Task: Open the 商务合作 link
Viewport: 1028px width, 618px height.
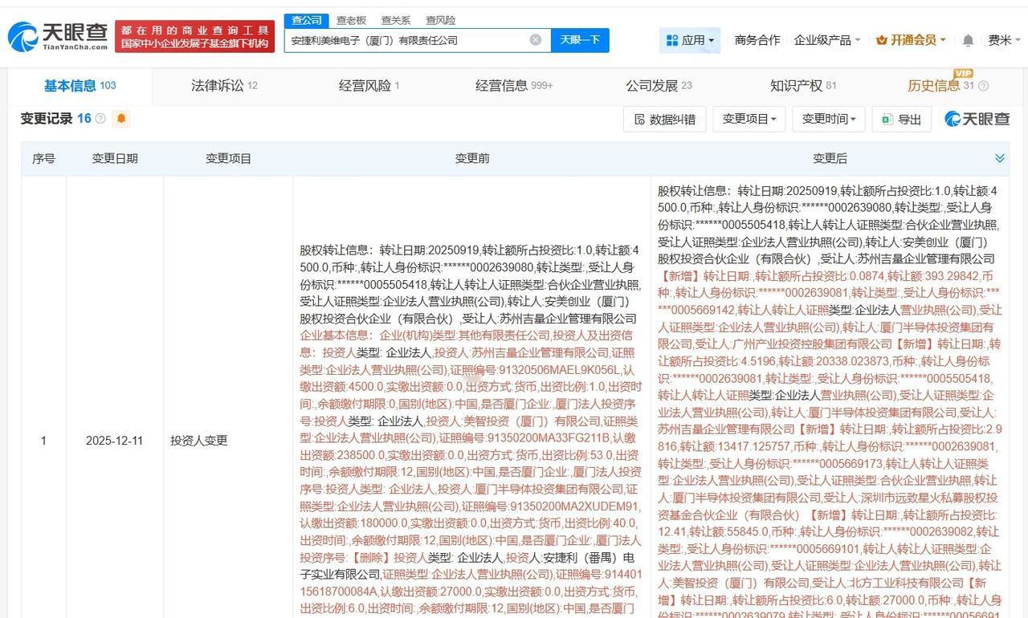Action: click(757, 40)
